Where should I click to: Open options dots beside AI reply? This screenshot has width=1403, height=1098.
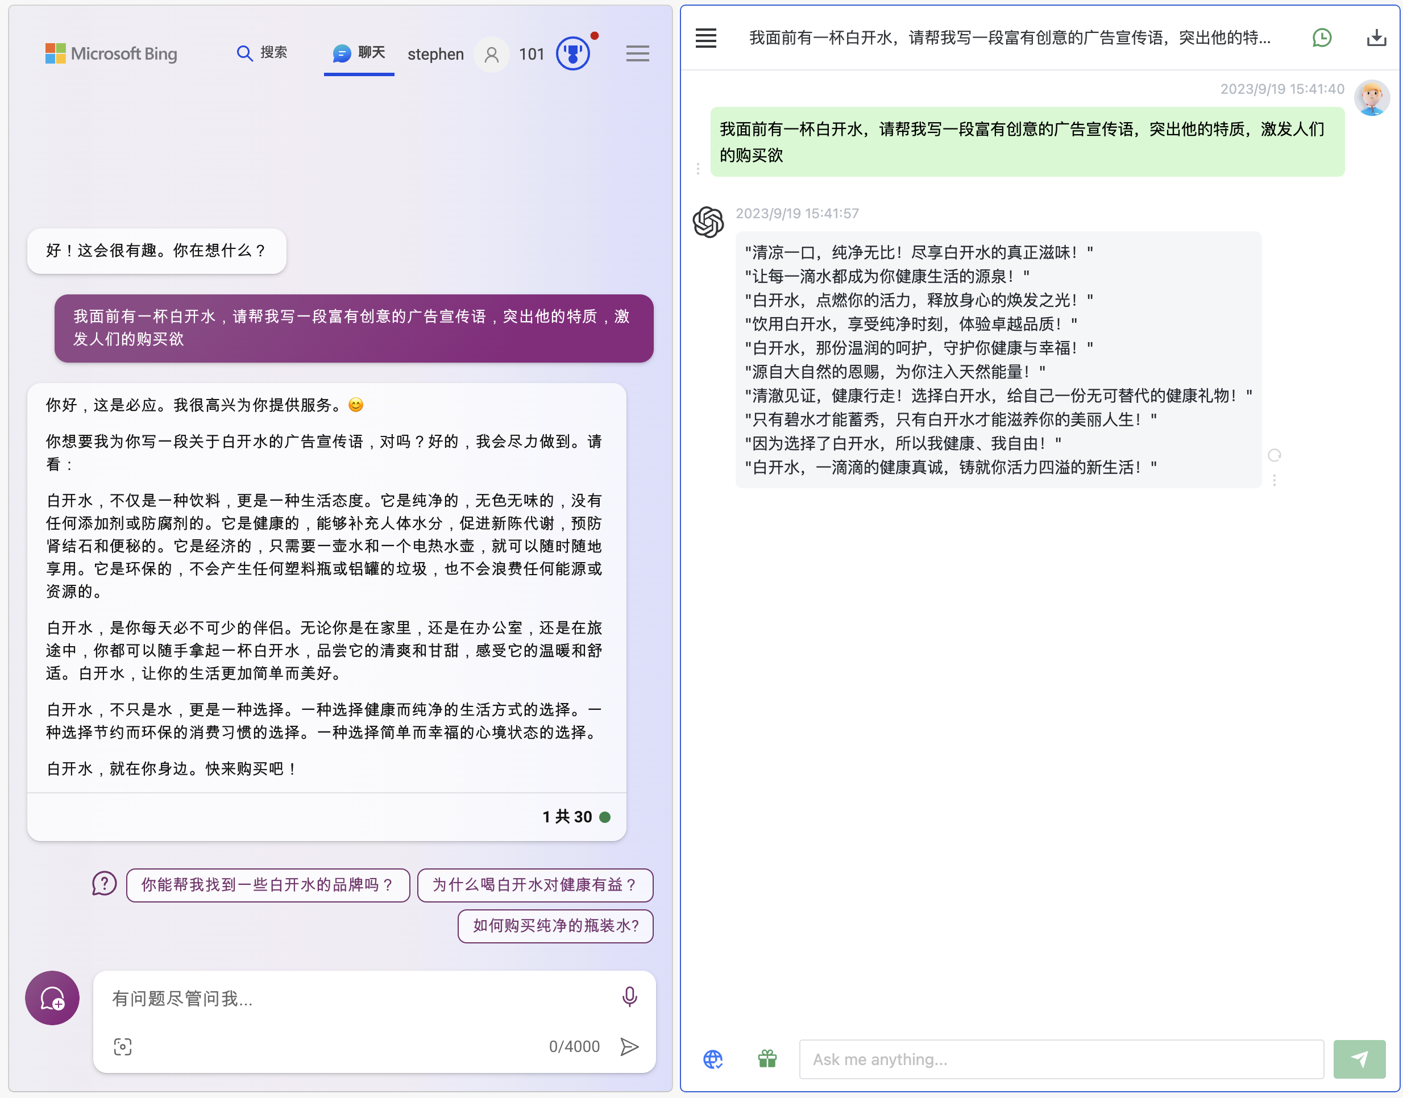(x=1275, y=480)
